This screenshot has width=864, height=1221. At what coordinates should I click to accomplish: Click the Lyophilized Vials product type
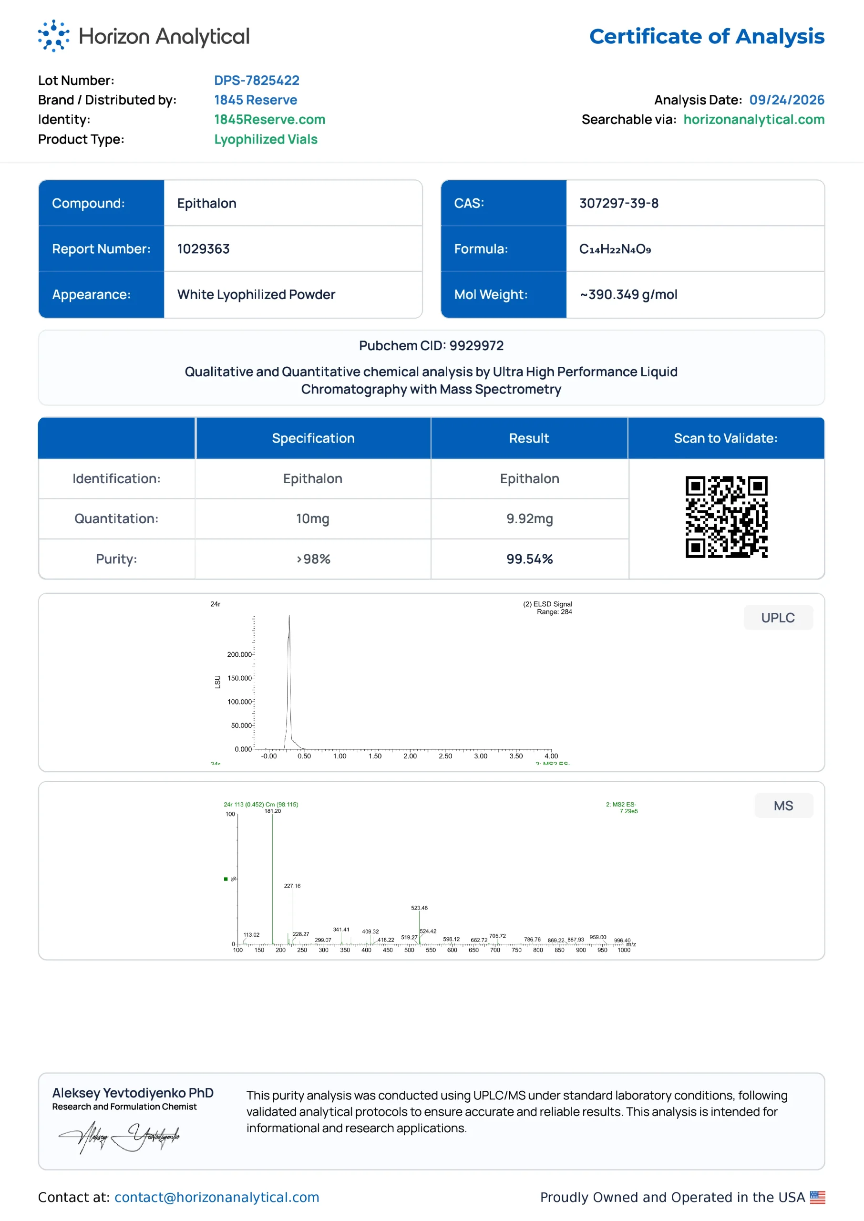[x=266, y=139]
